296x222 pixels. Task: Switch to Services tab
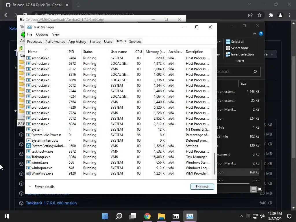135,42
